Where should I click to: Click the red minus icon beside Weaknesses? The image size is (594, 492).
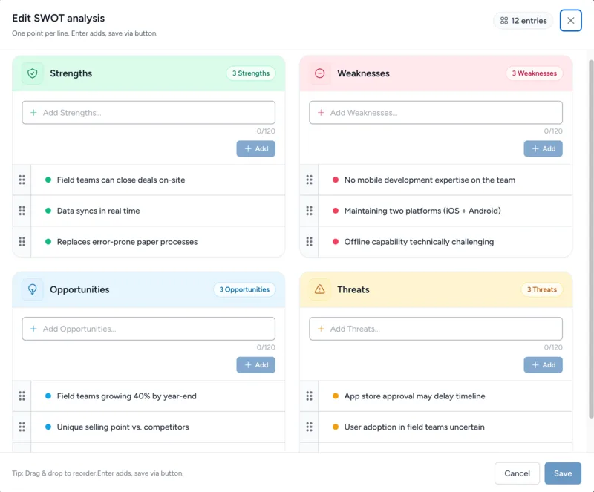(318, 73)
